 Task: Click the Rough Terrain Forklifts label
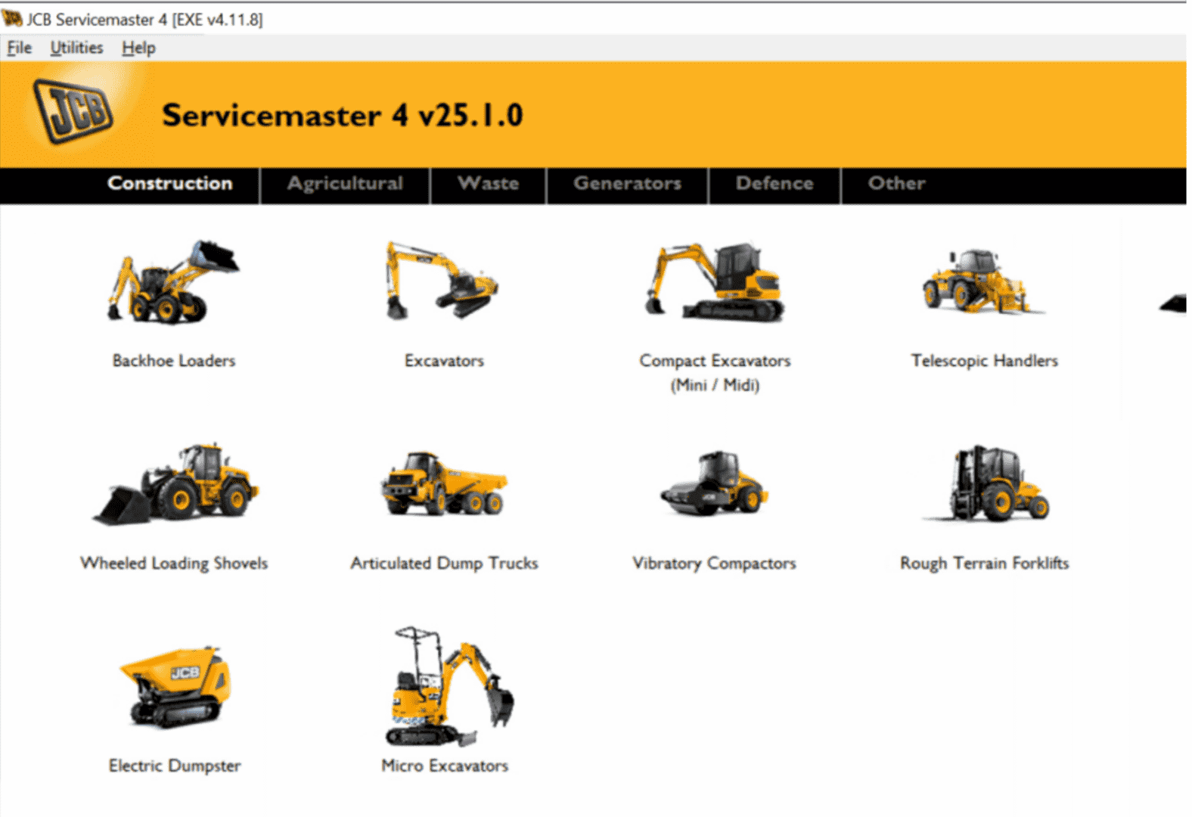984,564
